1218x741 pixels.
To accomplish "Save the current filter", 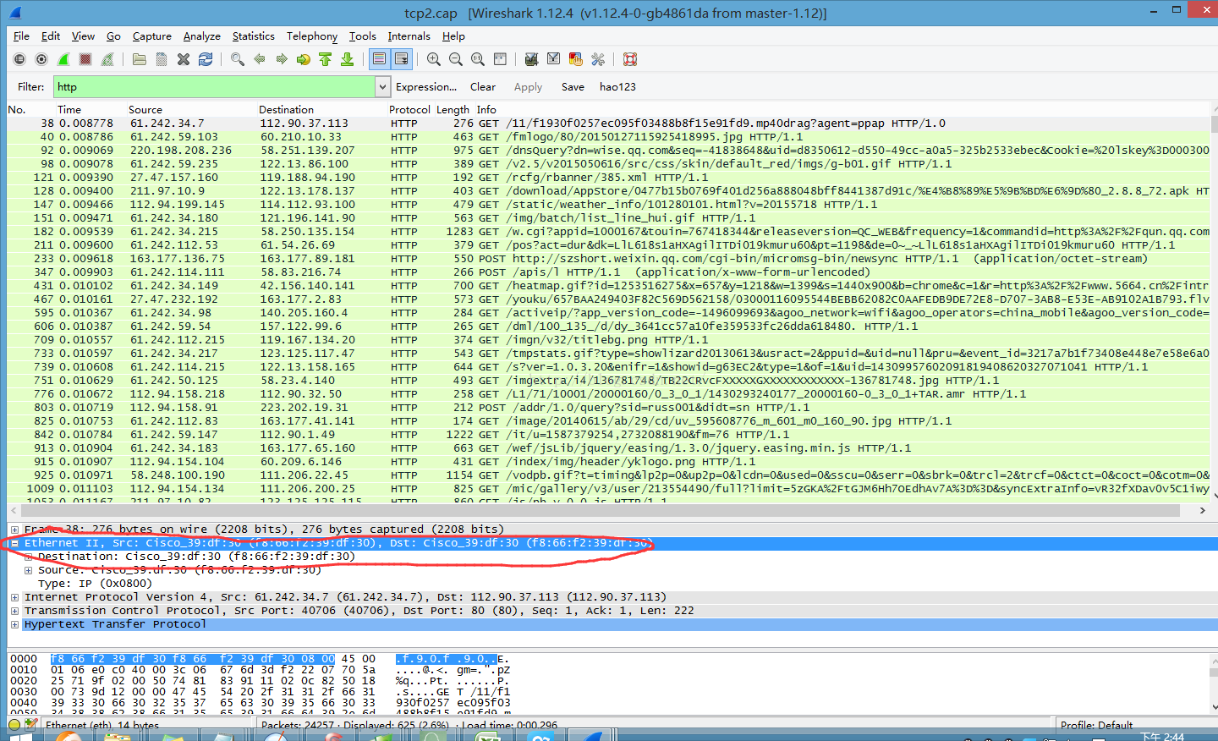I will (573, 87).
